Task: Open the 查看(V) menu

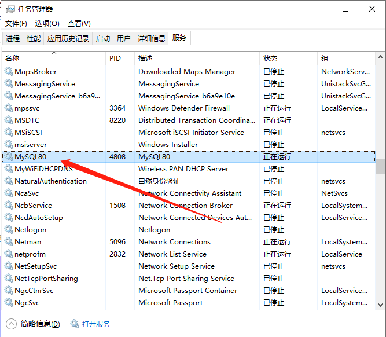Action: point(79,24)
